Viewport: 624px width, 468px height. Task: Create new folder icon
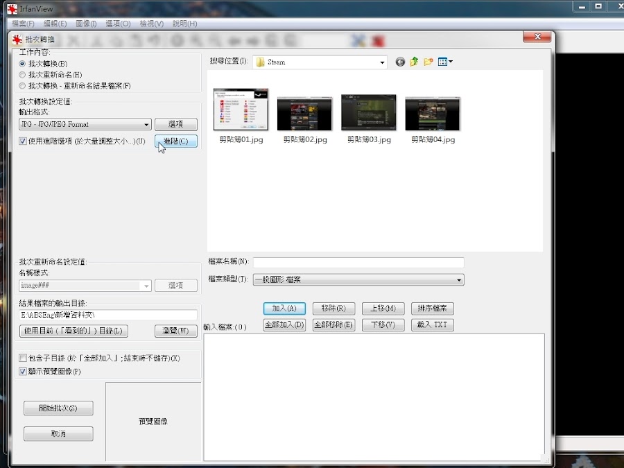[428, 62]
